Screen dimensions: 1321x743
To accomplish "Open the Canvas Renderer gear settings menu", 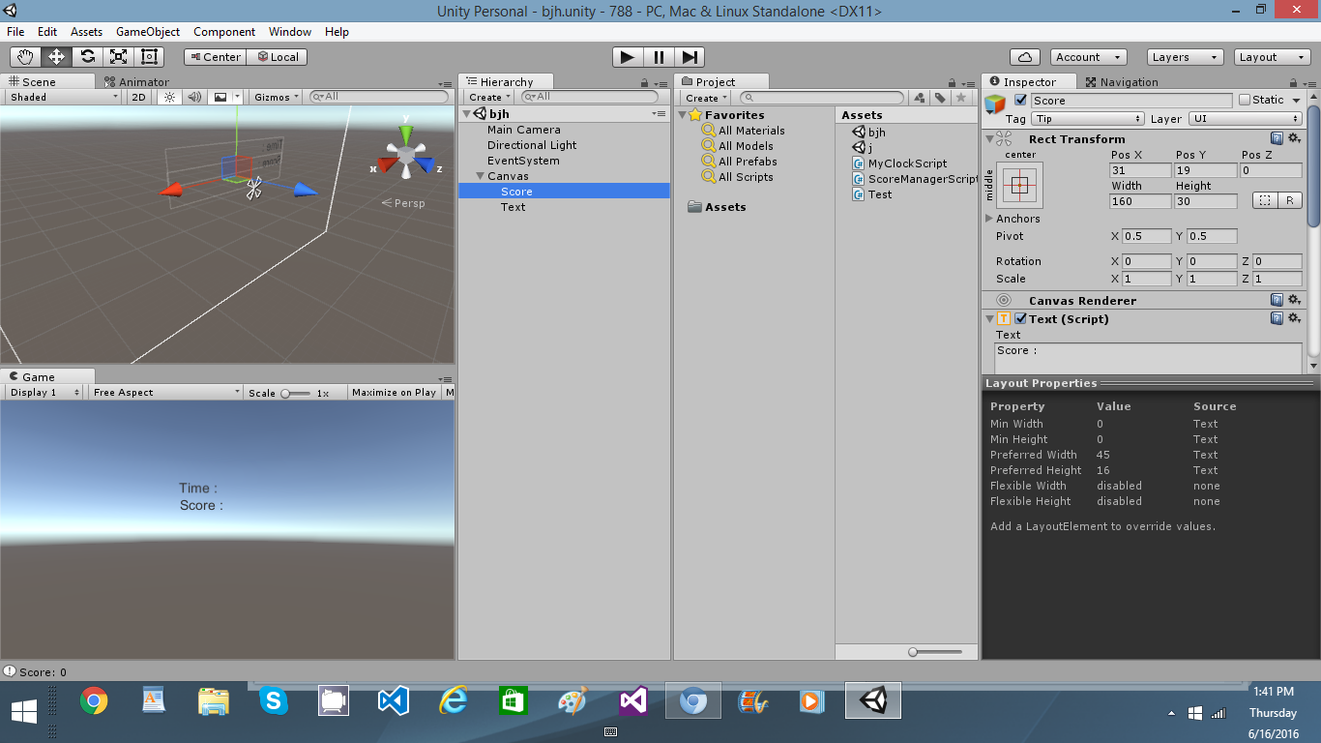I will 1294,301.
